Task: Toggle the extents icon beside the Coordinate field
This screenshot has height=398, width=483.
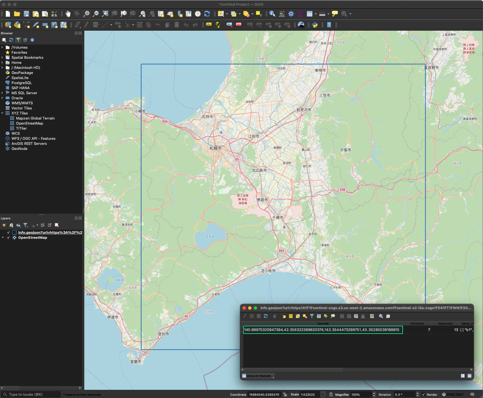Action: click(x=285, y=395)
